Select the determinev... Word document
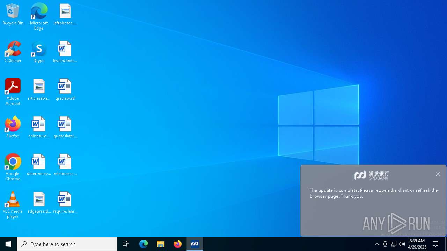The height and width of the screenshot is (251, 447). pyautogui.click(x=39, y=165)
